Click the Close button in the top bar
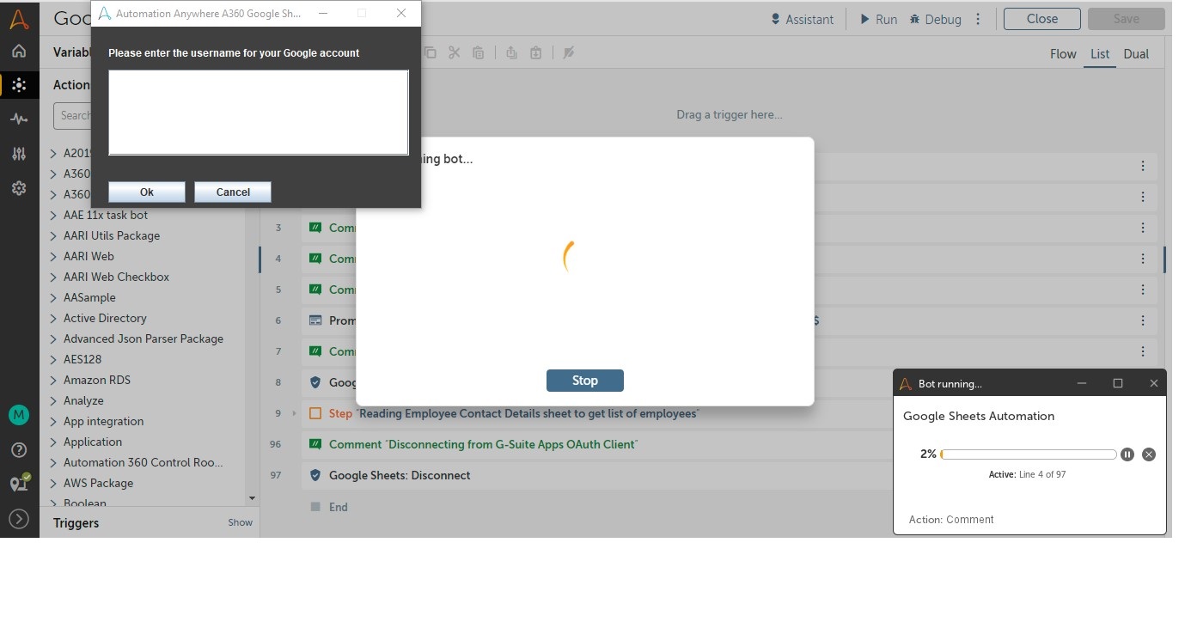This screenshot has height=622, width=1191. pos(1041,19)
